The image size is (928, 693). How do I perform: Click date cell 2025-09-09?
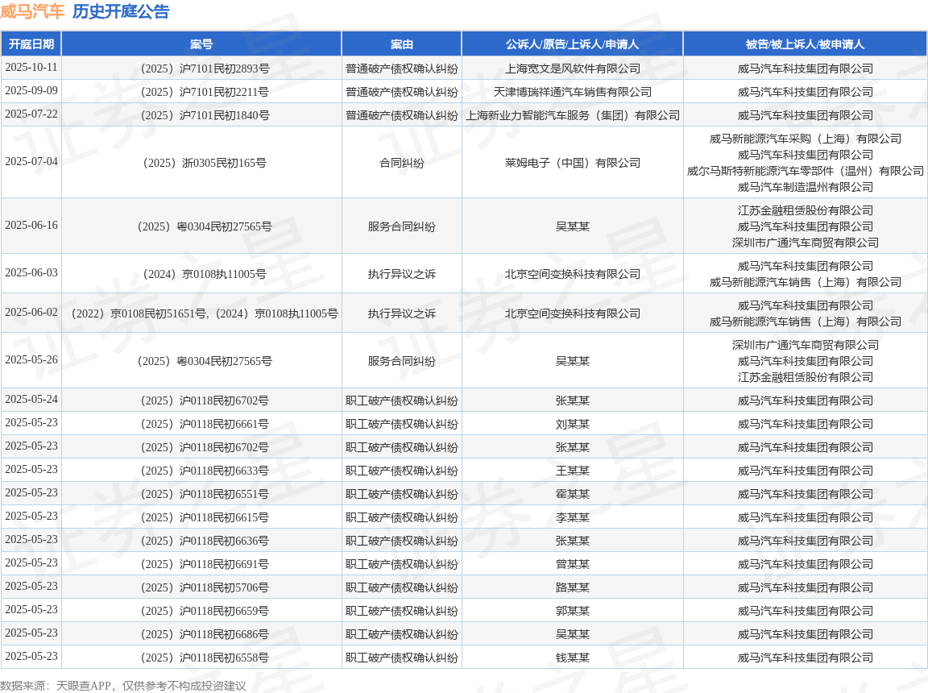coord(31,90)
